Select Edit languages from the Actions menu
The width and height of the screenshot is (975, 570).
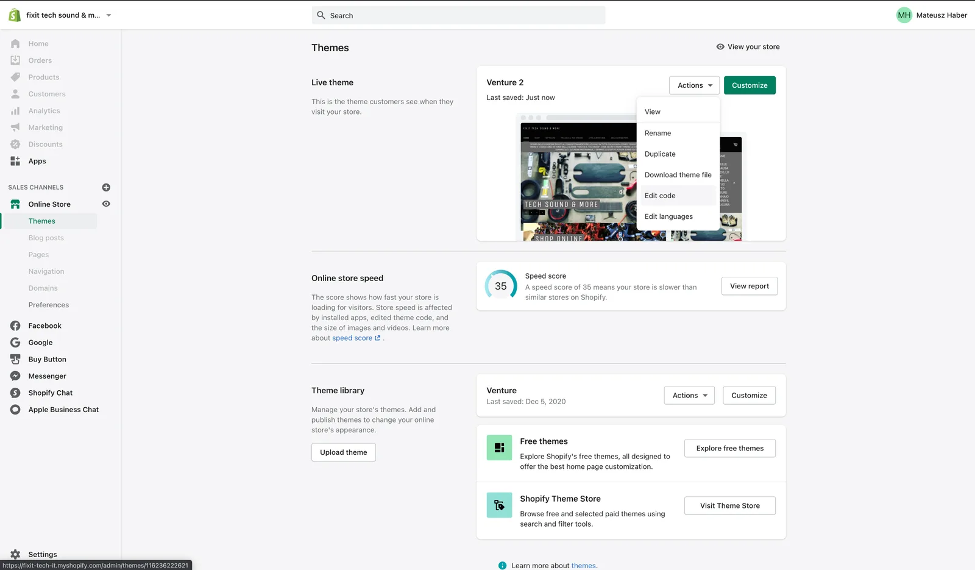coord(678,216)
